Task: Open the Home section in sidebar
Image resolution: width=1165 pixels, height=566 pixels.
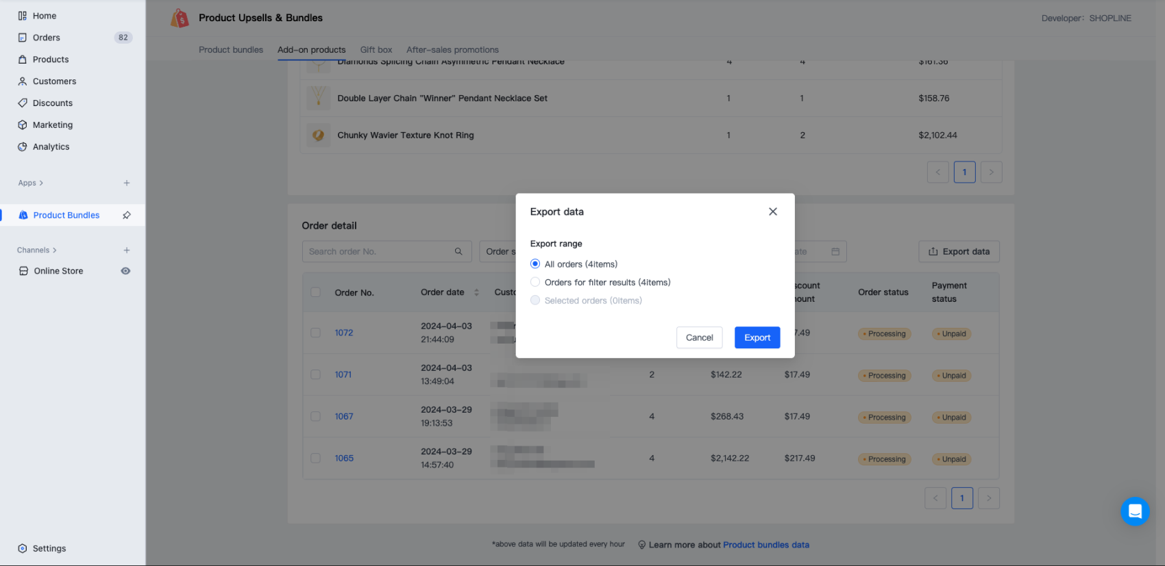Action: tap(45, 16)
